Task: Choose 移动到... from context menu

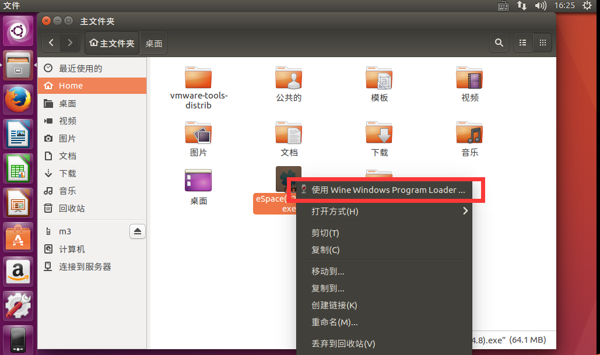Action: (x=384, y=271)
